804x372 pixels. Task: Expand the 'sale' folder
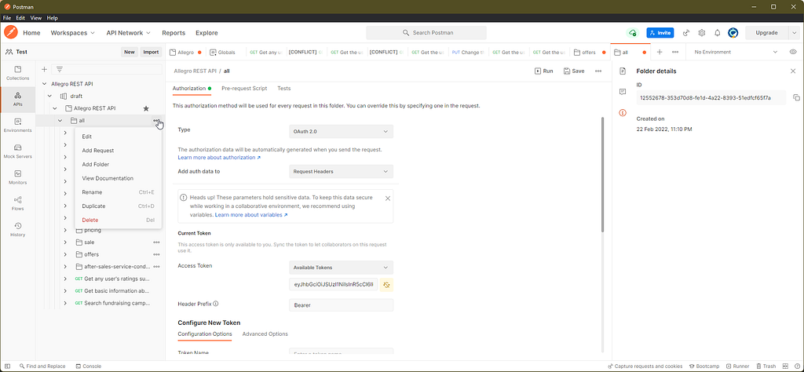[65, 243]
